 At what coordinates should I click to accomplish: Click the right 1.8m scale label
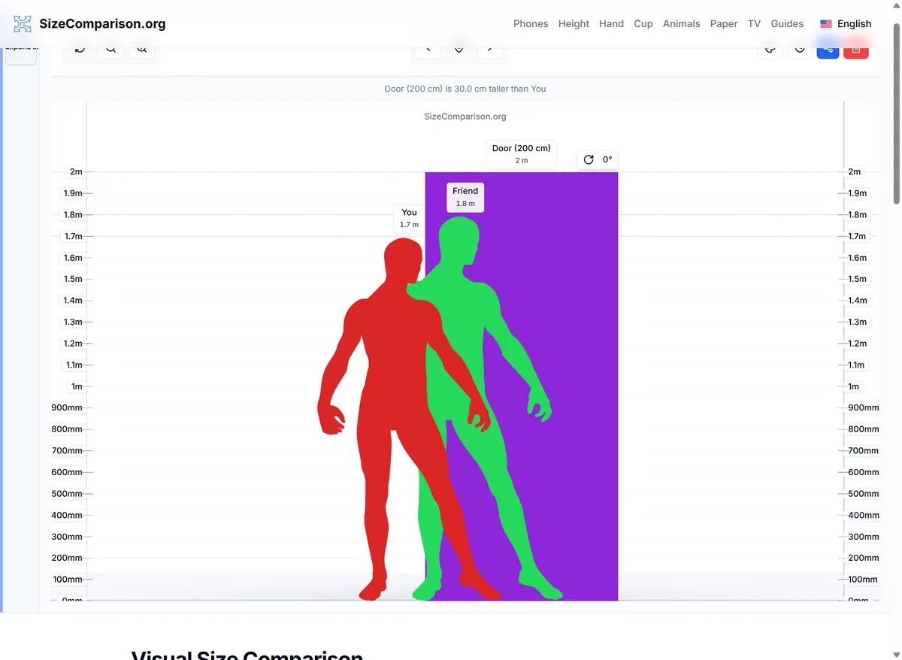pyautogui.click(x=858, y=214)
